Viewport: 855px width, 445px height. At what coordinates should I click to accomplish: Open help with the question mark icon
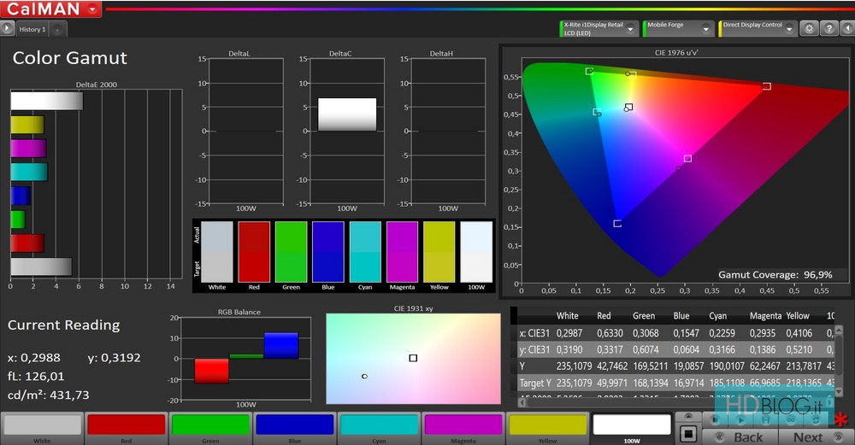828,29
